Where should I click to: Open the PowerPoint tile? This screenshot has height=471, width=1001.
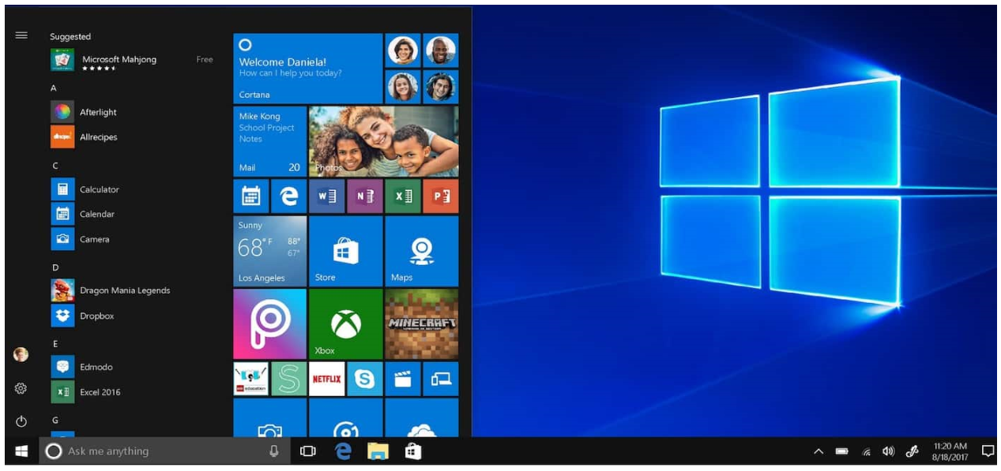[440, 196]
